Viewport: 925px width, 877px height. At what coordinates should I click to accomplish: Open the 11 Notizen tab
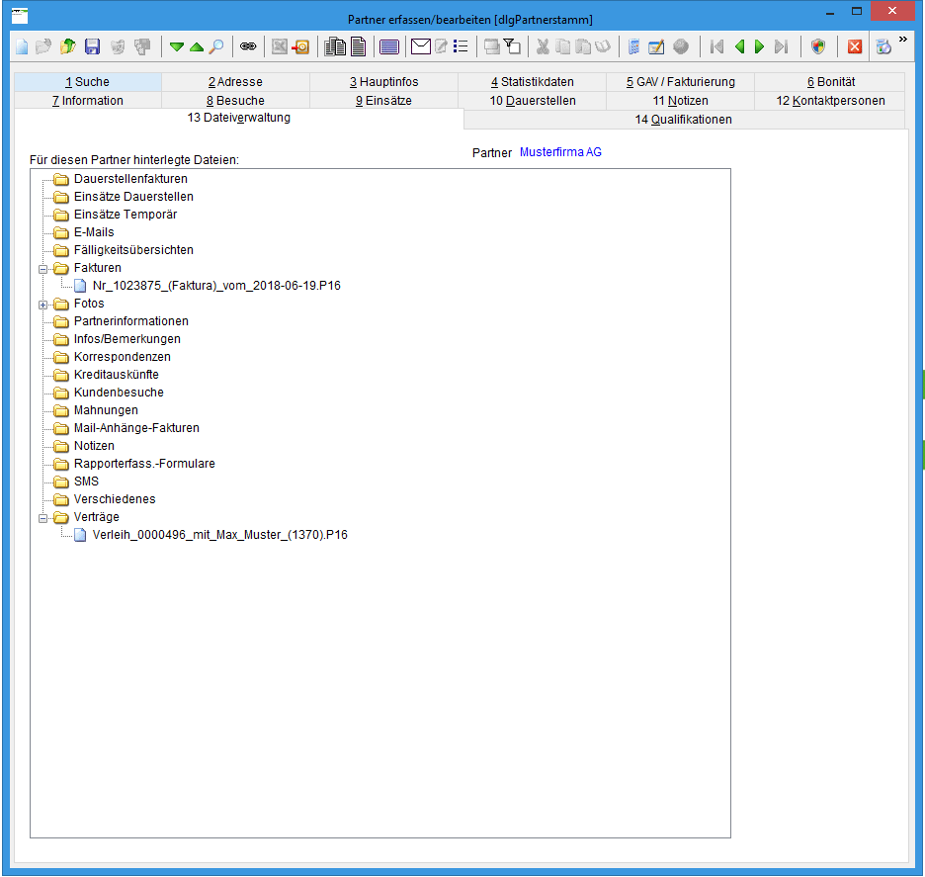pyautogui.click(x=681, y=101)
